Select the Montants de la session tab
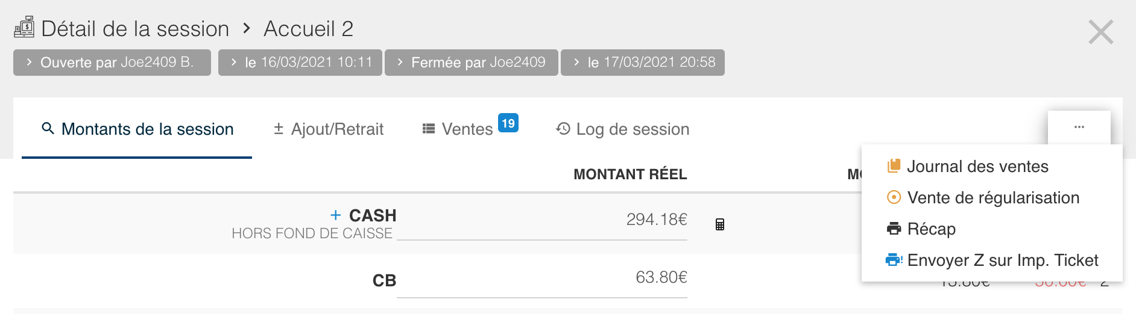This screenshot has width=1136, height=314. tap(137, 129)
